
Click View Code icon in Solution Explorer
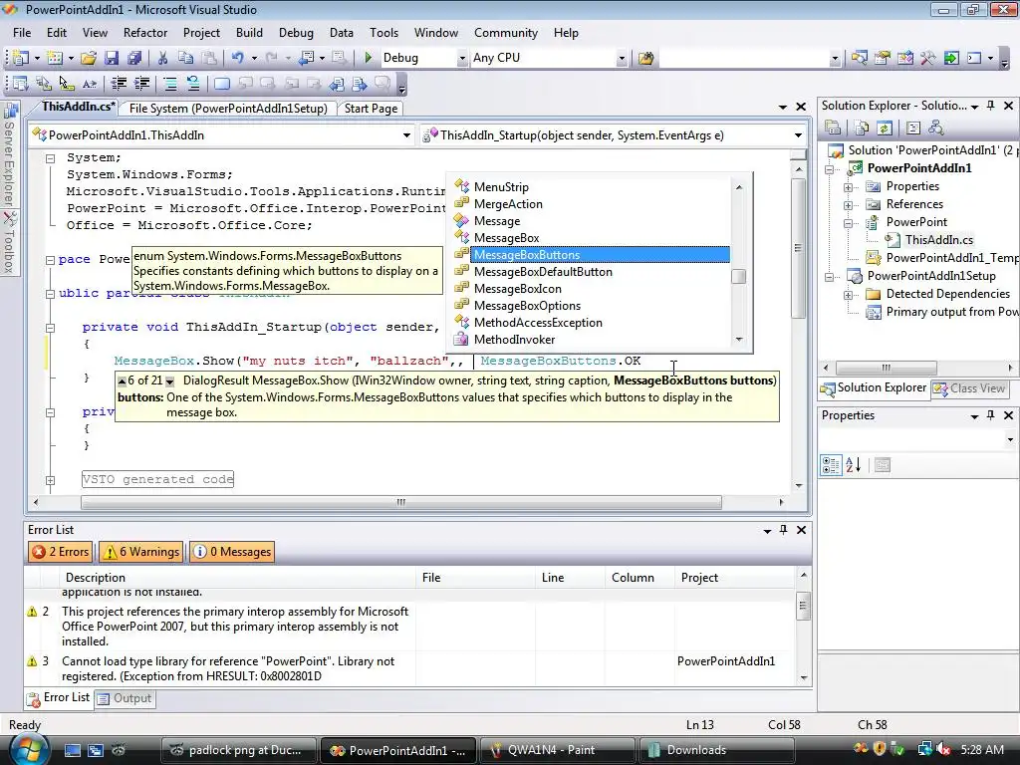coord(913,127)
